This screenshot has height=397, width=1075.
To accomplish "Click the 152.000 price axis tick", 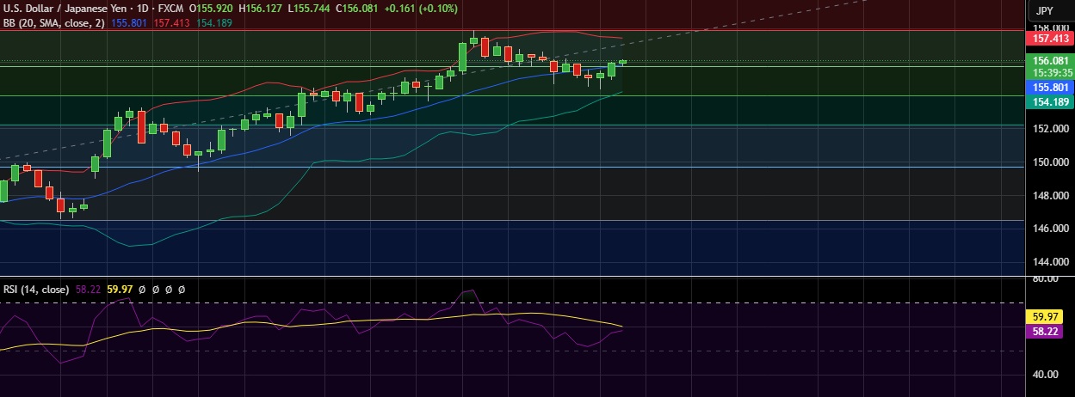I will 1050,129.
